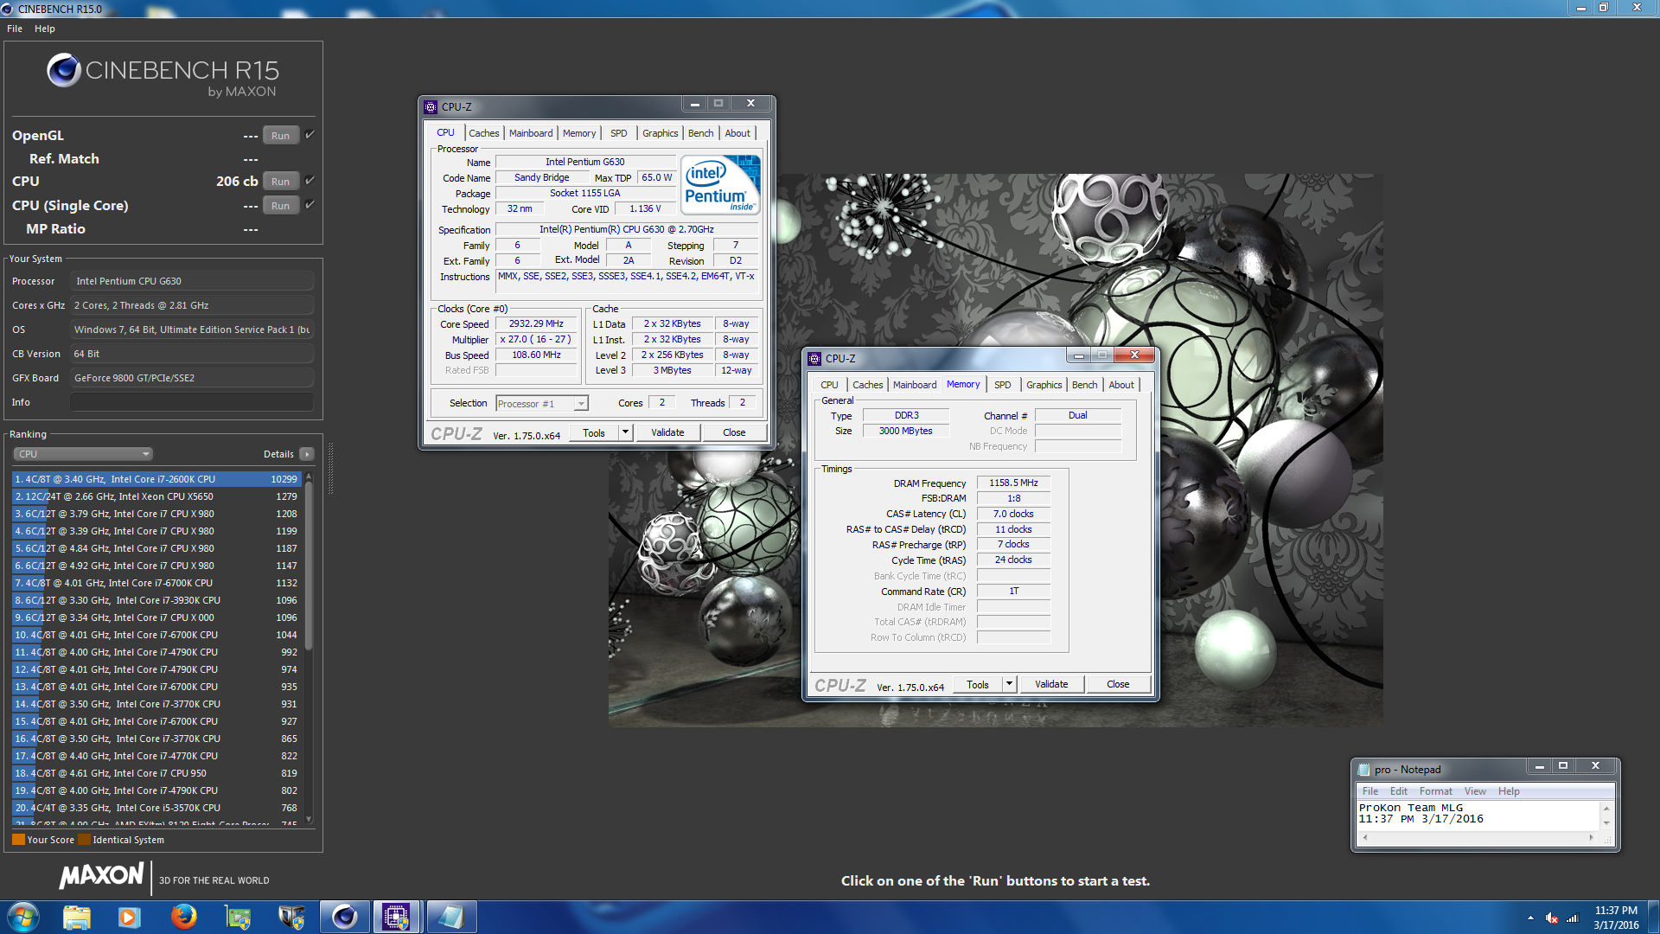Open Cinebench Help menu
The image size is (1660, 934).
(45, 29)
